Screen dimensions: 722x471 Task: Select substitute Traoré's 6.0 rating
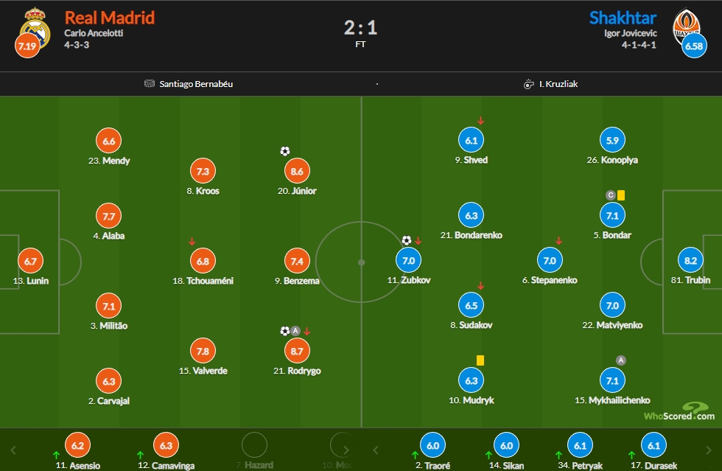(x=433, y=445)
